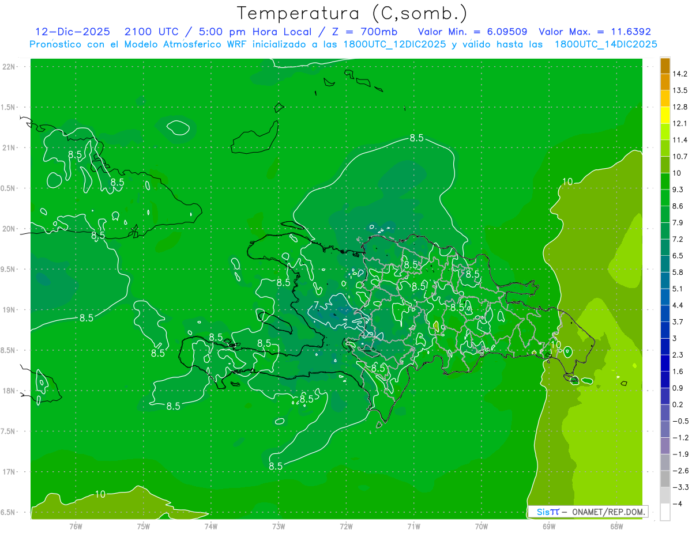Click the '11.4' colorbar label
Image resolution: width=692 pixels, height=534 pixels.
tap(679, 140)
